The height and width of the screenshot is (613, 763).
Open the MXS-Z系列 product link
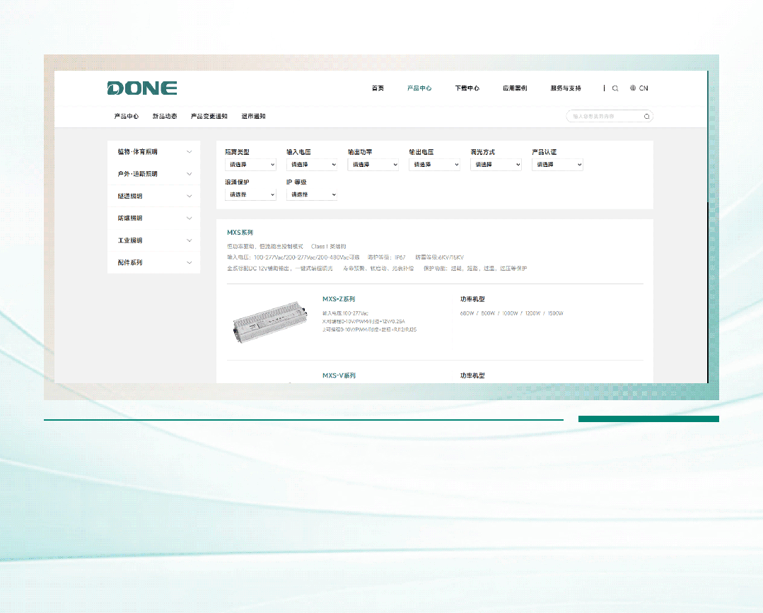pos(339,299)
